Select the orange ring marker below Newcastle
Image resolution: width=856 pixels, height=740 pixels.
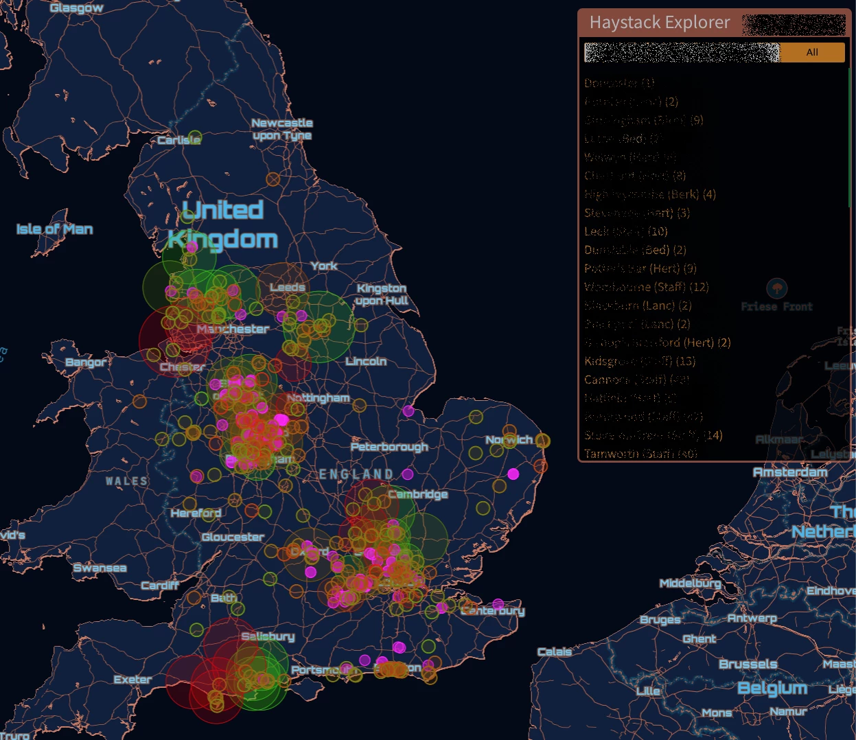(273, 180)
